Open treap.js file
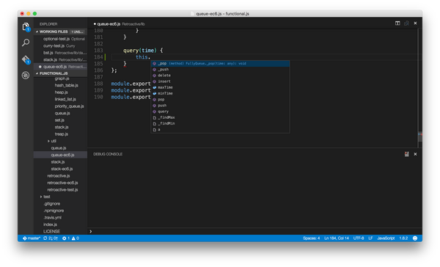The image size is (440, 267). (61, 134)
